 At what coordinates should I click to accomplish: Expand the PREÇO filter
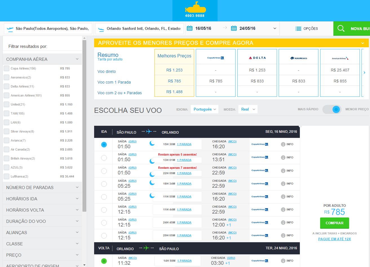coord(42,255)
